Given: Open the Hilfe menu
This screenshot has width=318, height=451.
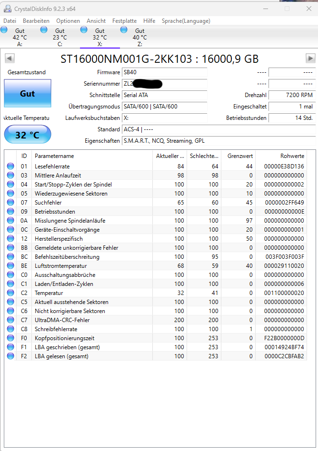Looking at the screenshot, I should [x=149, y=21].
